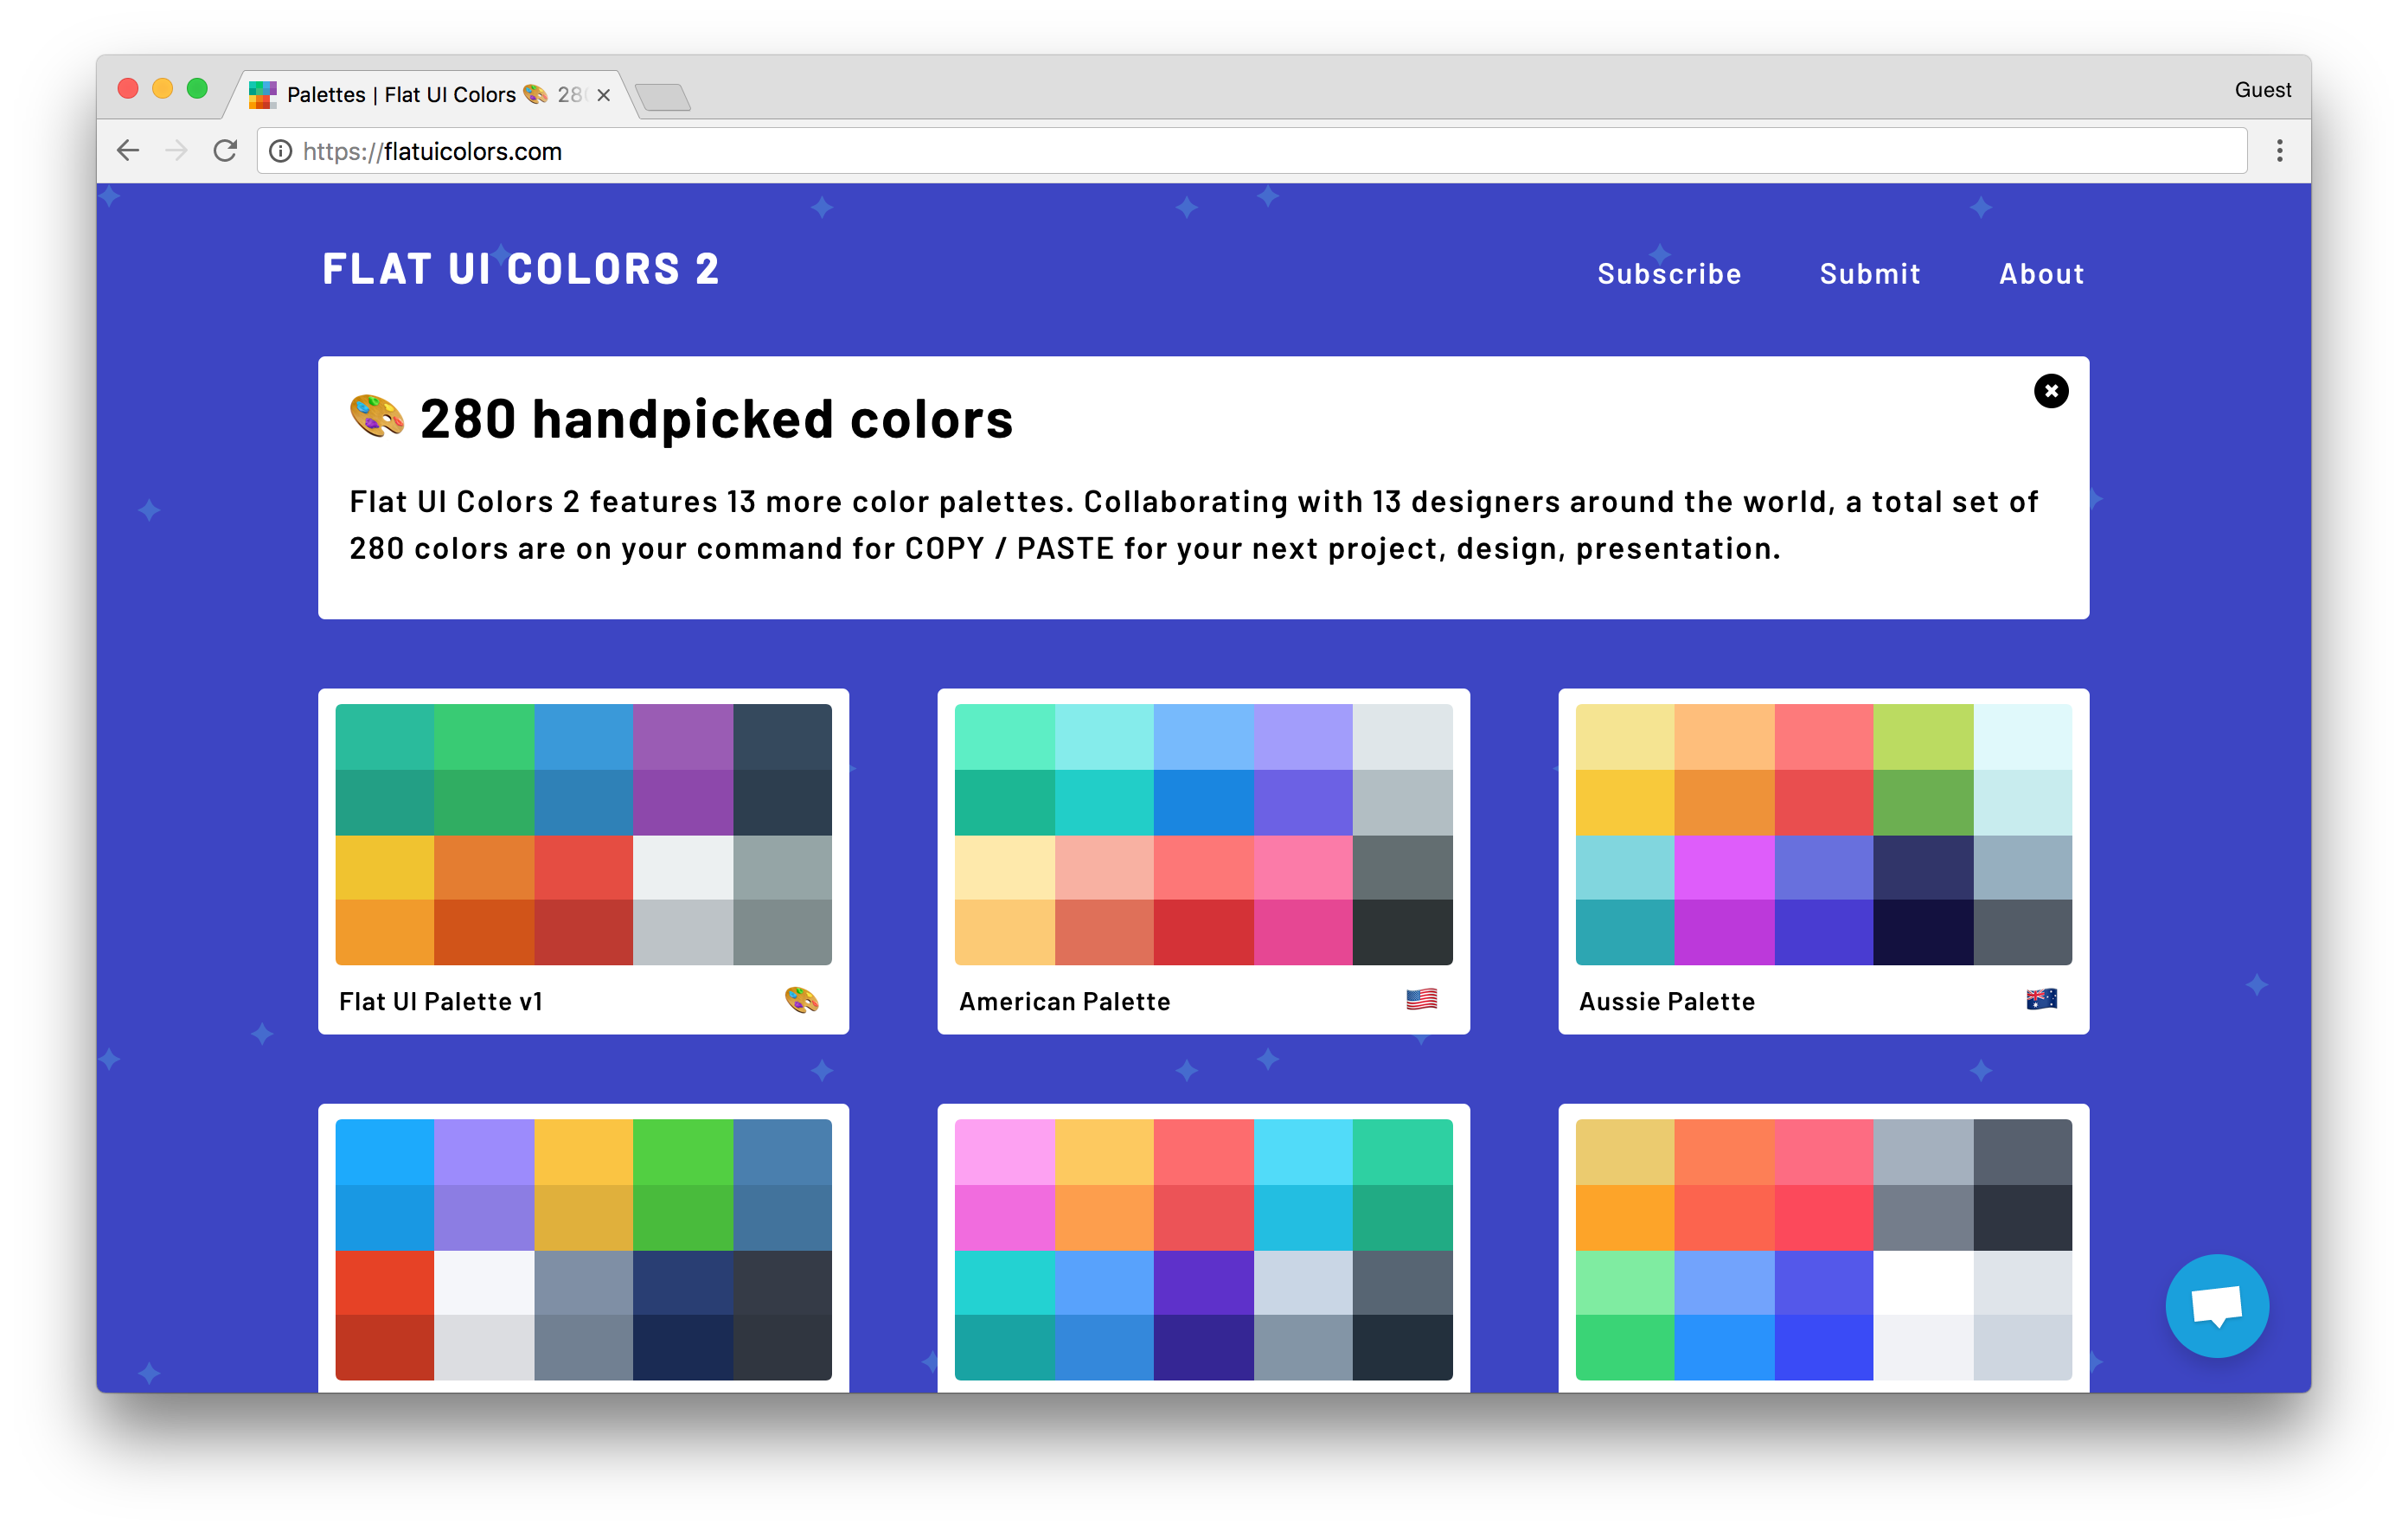Image resolution: width=2408 pixels, height=1531 pixels.
Task: Go to the Submit page
Action: click(1869, 274)
